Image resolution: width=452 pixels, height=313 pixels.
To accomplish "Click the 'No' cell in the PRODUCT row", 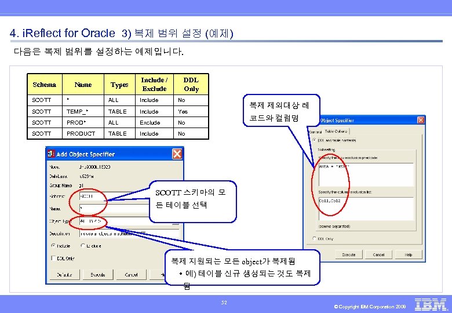I will click(191, 134).
